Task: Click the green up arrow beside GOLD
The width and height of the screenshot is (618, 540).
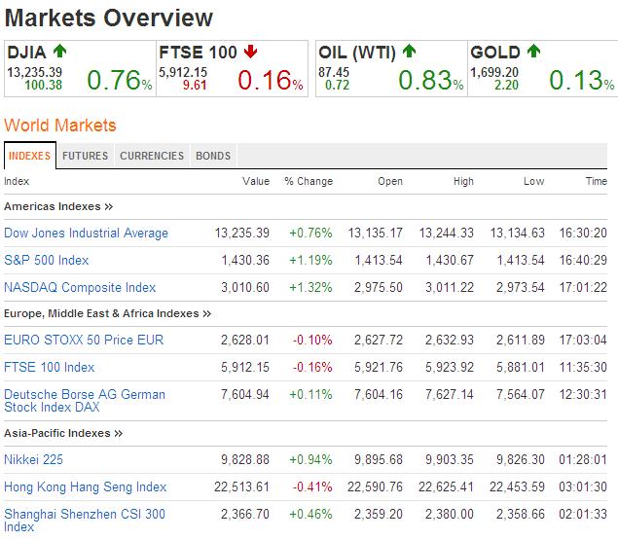Action: click(x=533, y=51)
